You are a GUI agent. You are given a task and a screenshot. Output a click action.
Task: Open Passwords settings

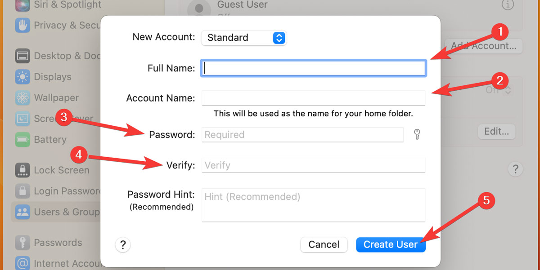[22, 242]
